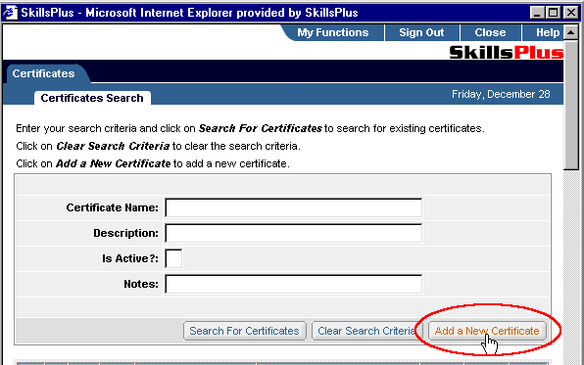Close the browser window with X

pos(570,13)
